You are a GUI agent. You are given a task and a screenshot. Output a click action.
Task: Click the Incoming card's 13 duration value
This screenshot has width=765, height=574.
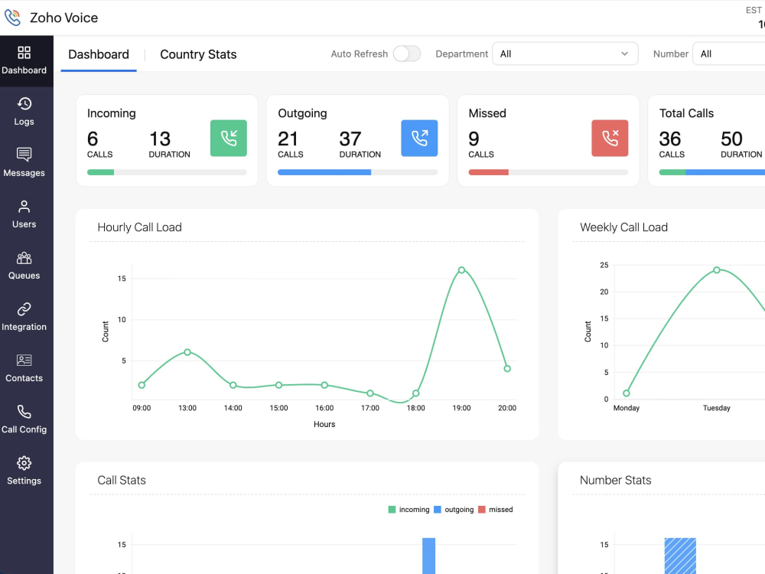tap(160, 139)
